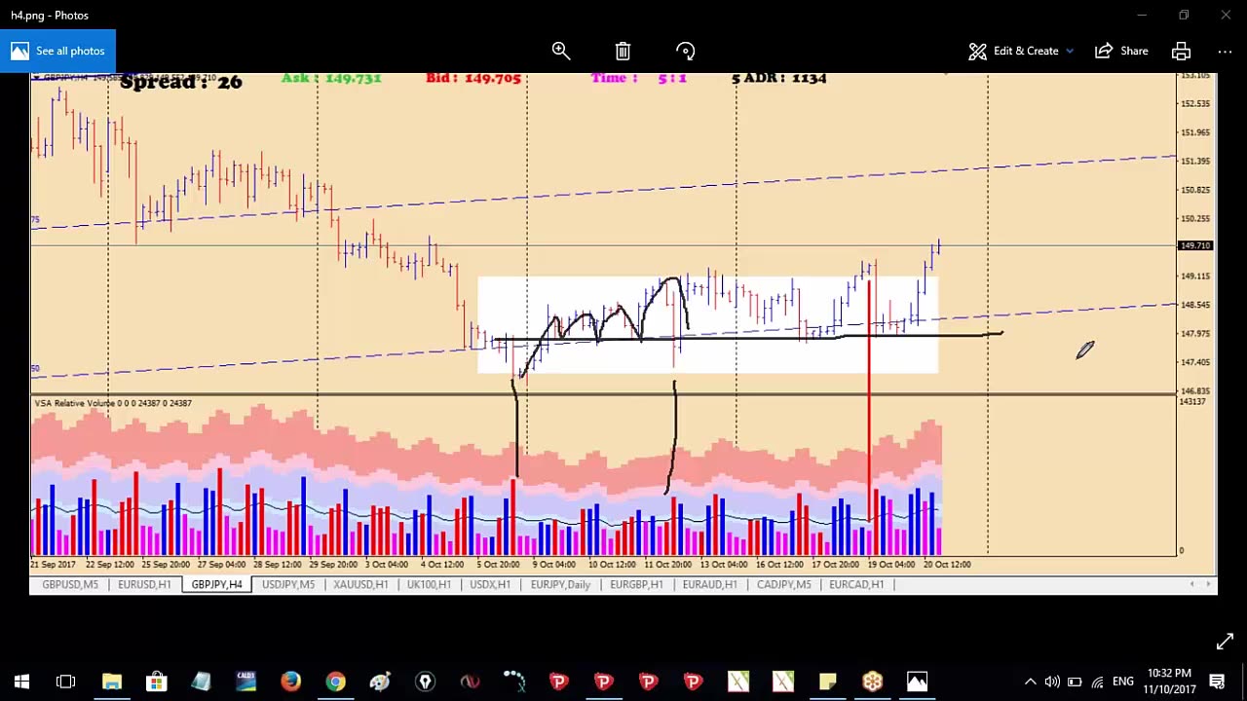The height and width of the screenshot is (701, 1247).
Task: Show hidden system tray icons
Action: pos(1030,682)
